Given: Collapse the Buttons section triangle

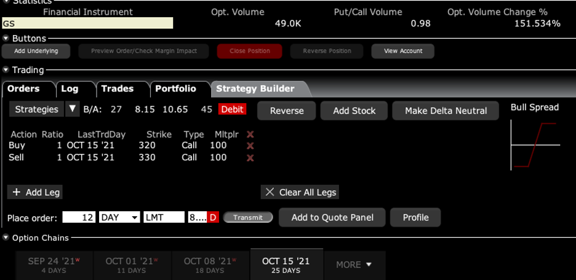Looking at the screenshot, I should click(6, 38).
